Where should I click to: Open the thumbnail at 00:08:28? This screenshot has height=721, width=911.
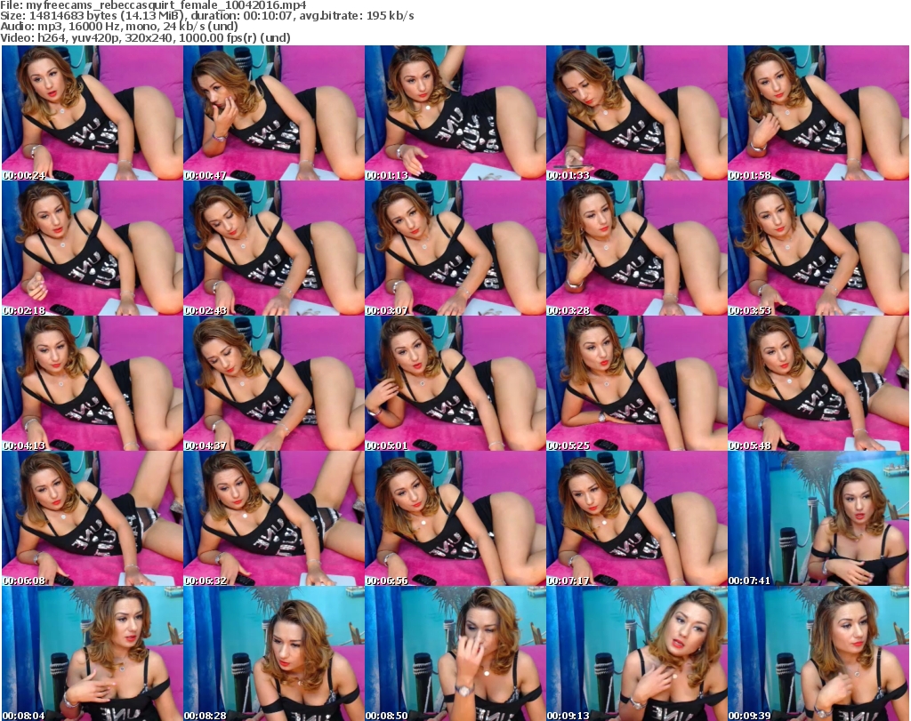pos(274,653)
